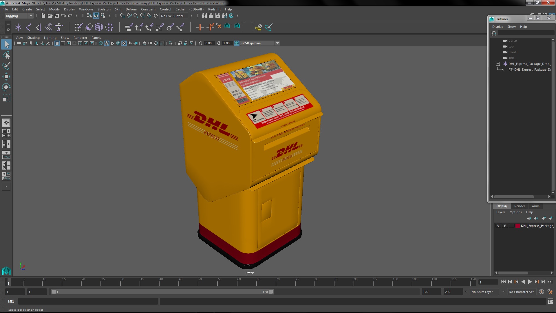Undo the last action with the toolbar arrow
The image size is (556, 313).
click(x=63, y=16)
